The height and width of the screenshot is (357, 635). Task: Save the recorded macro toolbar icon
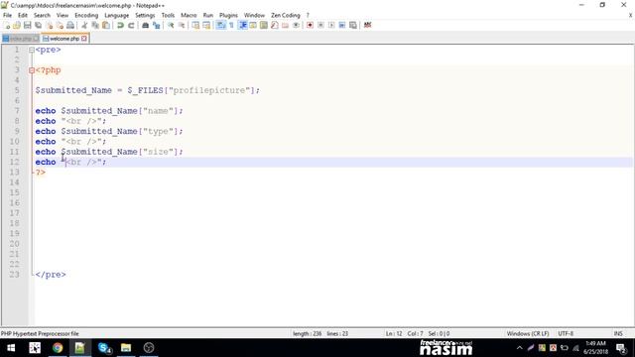tap(353, 25)
